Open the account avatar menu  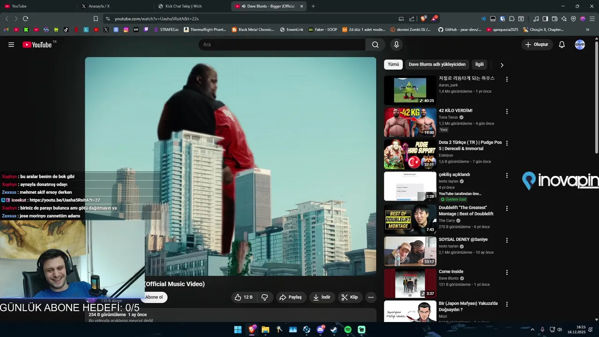(x=580, y=44)
